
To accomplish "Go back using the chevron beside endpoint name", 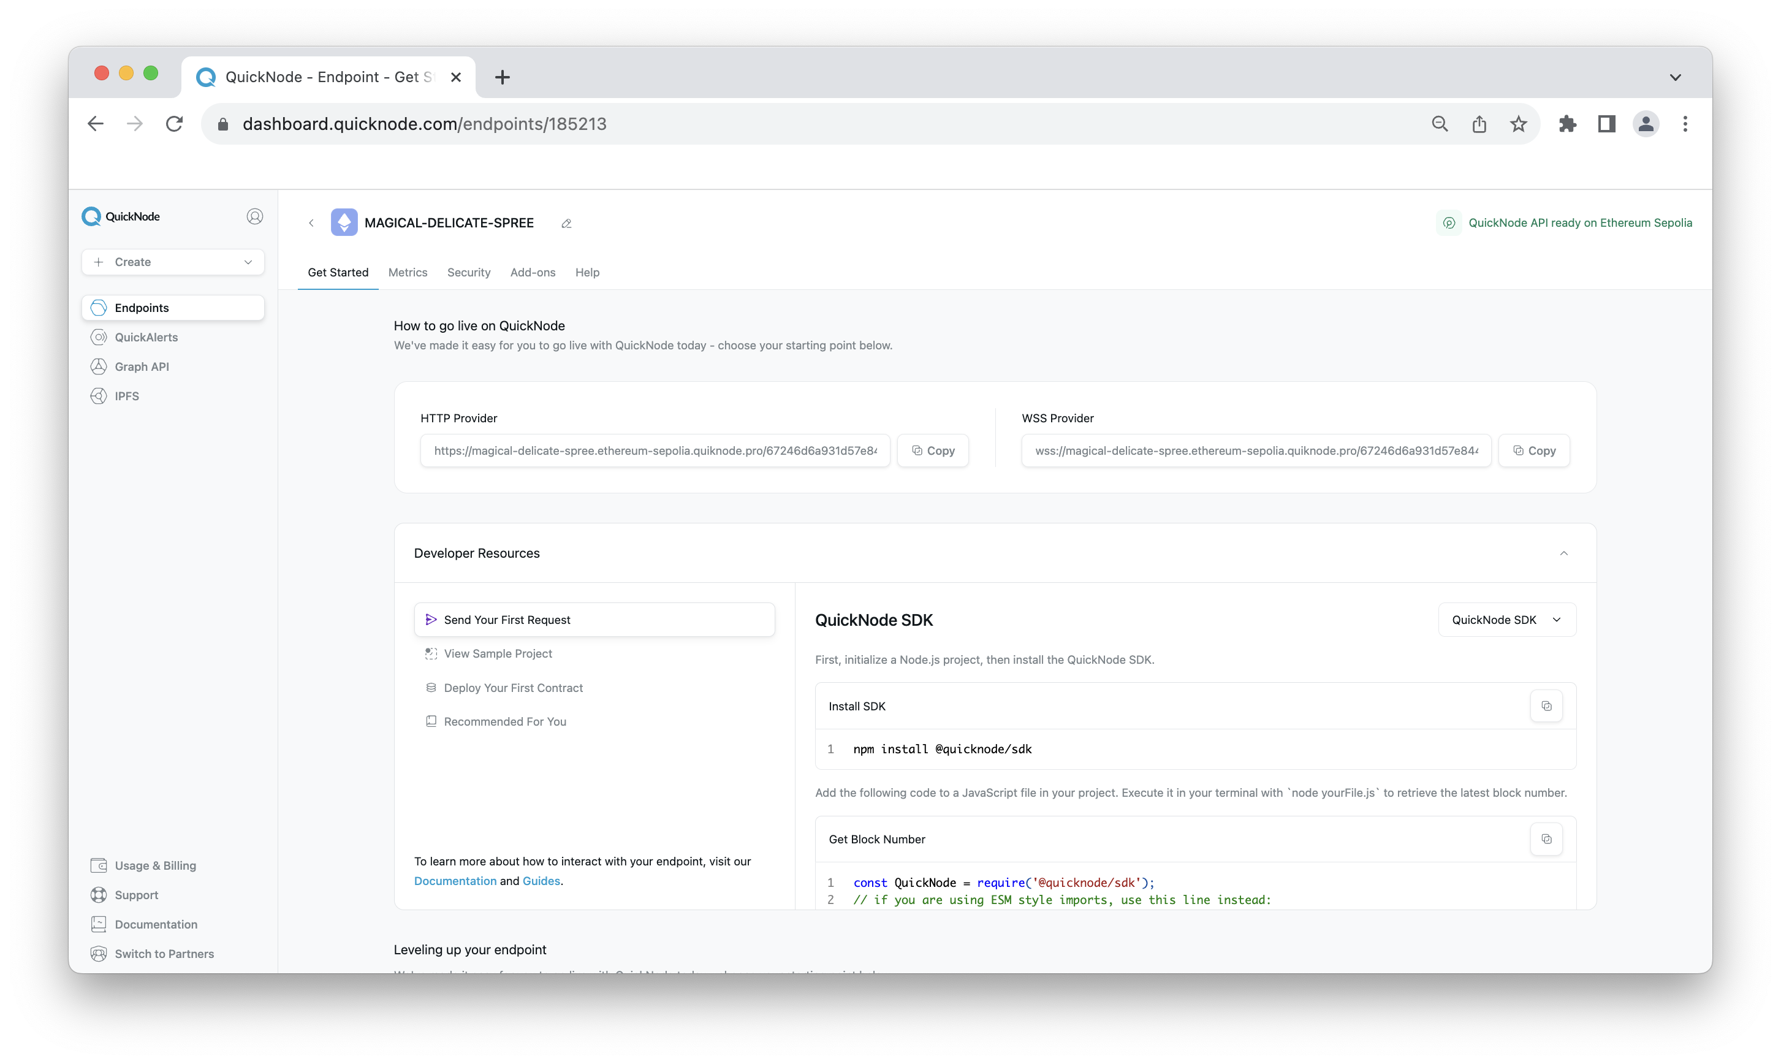I will (311, 223).
